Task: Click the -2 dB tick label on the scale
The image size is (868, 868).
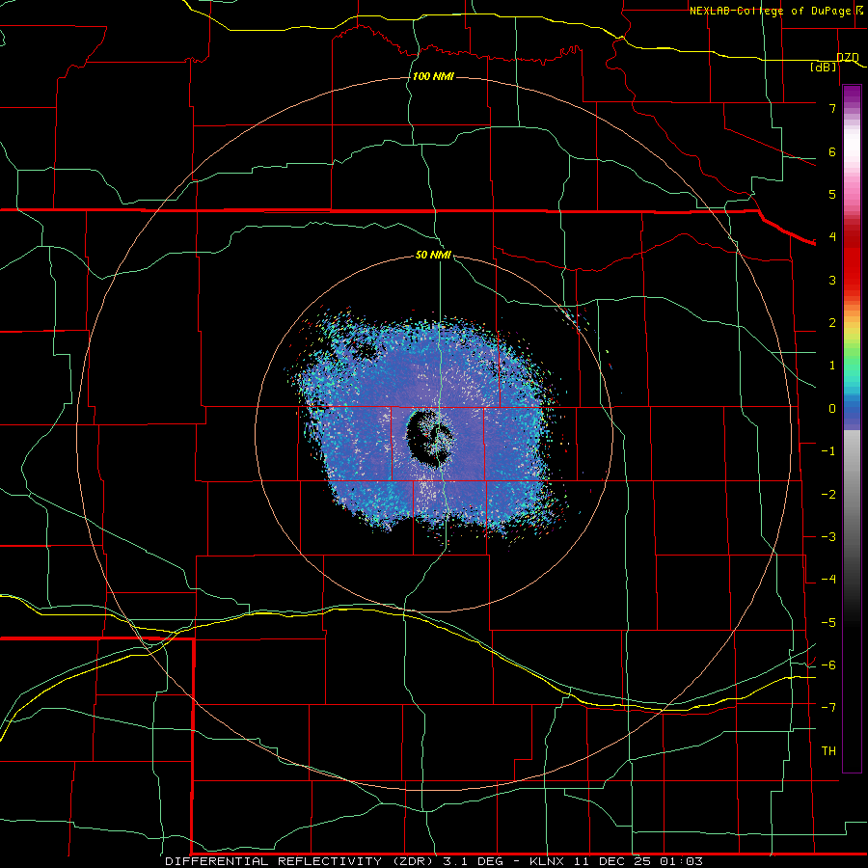Action: [x=828, y=494]
